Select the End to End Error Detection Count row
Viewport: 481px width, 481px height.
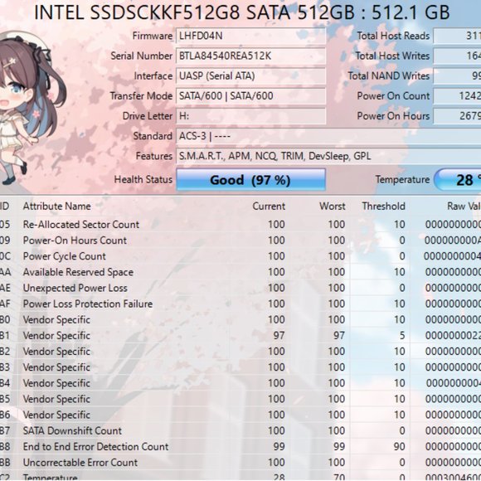tap(240, 447)
